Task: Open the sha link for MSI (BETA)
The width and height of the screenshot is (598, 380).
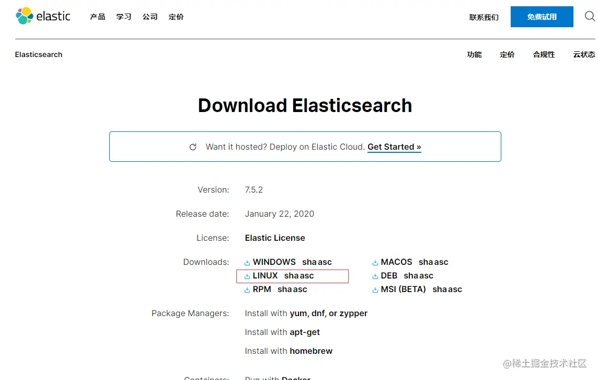Action: 440,289
